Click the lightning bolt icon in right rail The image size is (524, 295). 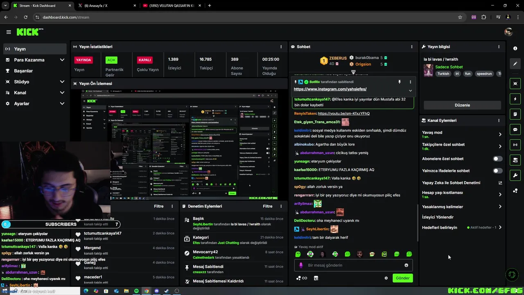[515, 99]
